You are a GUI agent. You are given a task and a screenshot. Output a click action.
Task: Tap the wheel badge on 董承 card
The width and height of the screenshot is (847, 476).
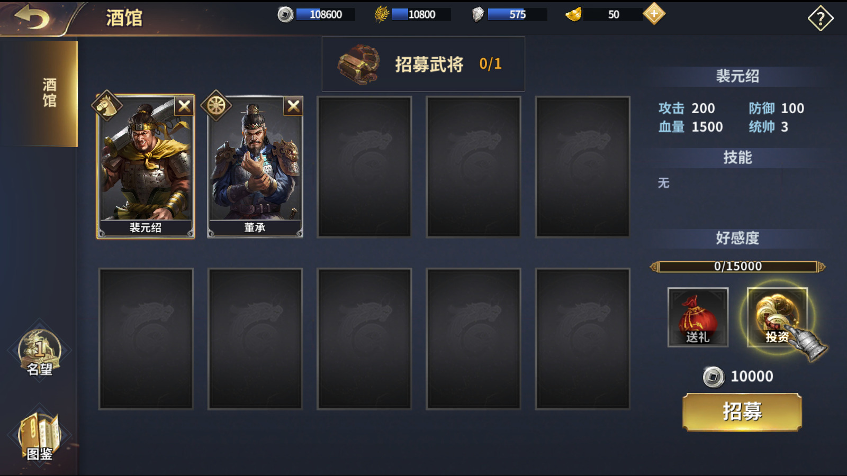pyautogui.click(x=216, y=105)
